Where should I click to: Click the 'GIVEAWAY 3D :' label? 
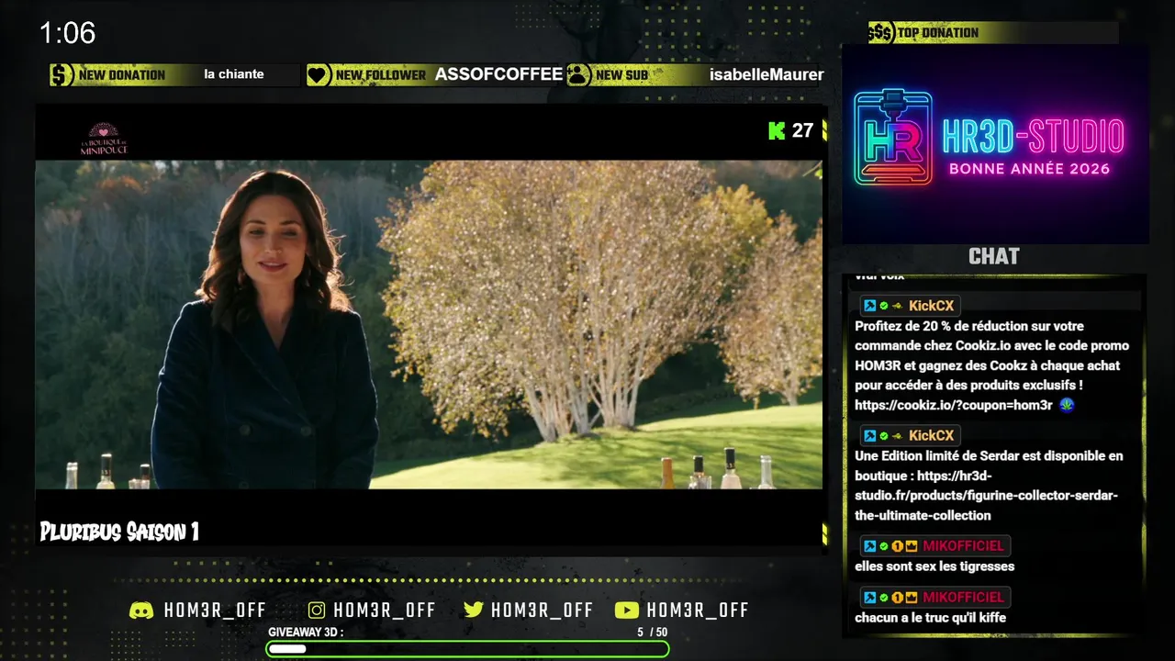click(306, 633)
